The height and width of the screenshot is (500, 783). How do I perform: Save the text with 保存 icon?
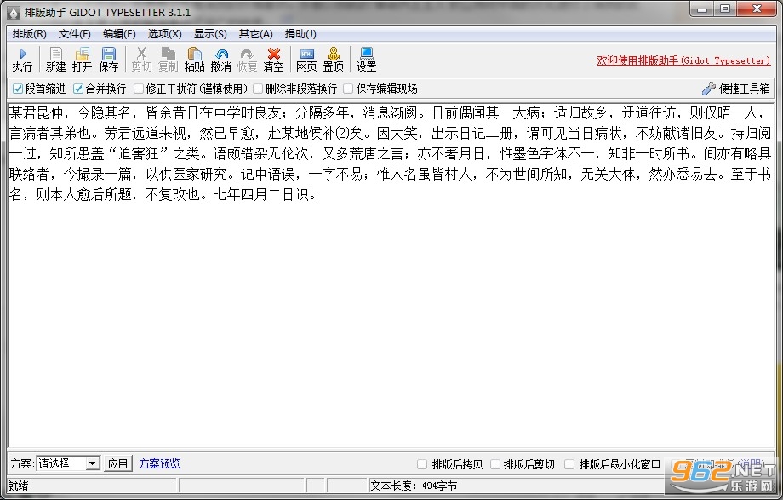(x=108, y=60)
